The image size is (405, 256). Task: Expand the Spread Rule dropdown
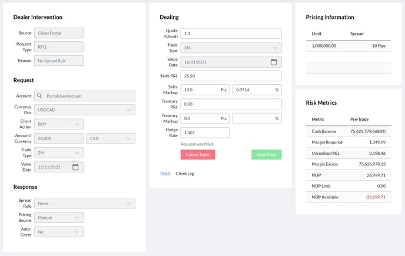84,203
